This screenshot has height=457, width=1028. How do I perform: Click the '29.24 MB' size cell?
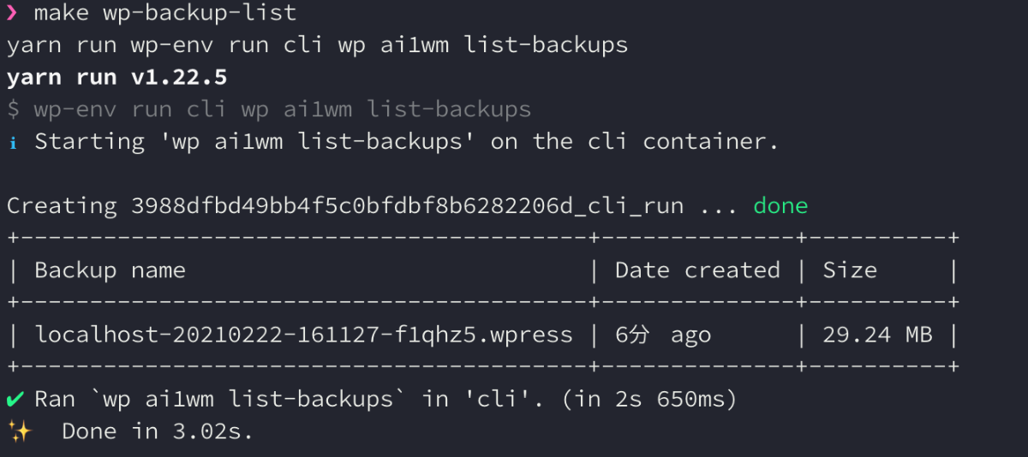coord(877,335)
